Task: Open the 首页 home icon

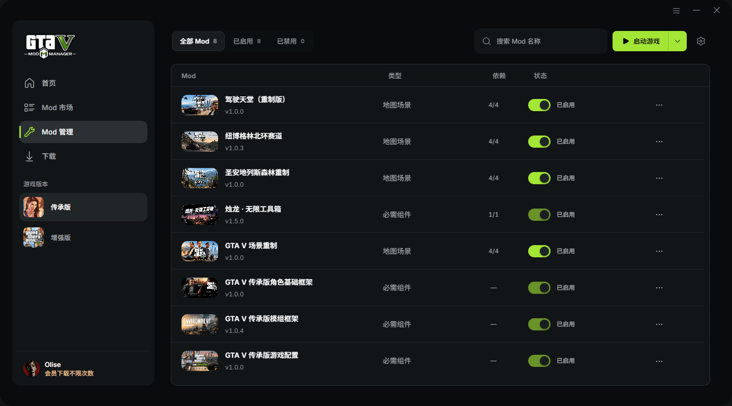Action: pos(29,83)
